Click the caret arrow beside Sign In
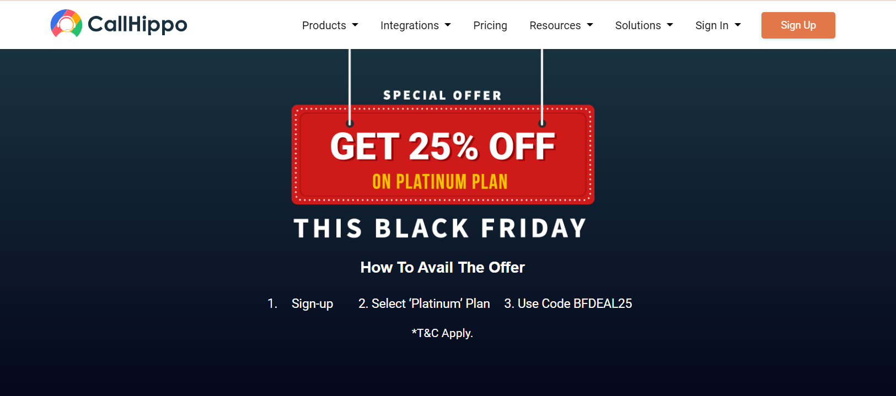Screen dimensions: 896x396 click(x=738, y=25)
